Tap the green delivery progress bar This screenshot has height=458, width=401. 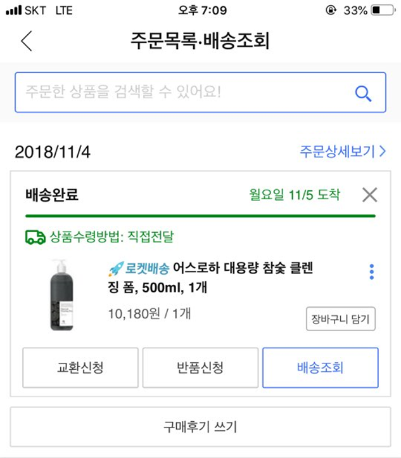(x=200, y=216)
